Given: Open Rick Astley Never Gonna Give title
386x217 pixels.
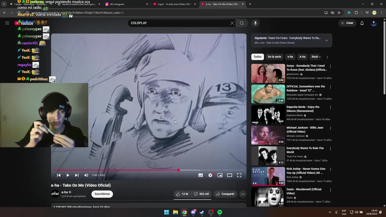Looking at the screenshot, I should pos(306,171).
